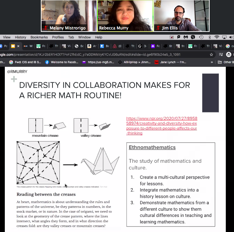This screenshot has width=234, height=232.
Task: Open the AirPlay display menu bar icon
Action: point(224,37)
